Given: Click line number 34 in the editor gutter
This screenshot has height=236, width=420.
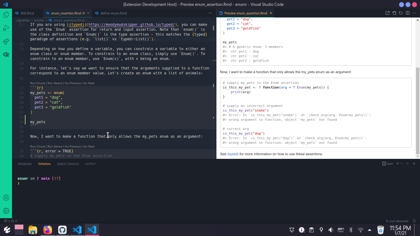Looking at the screenshot, I should pyautogui.click(x=21, y=122).
